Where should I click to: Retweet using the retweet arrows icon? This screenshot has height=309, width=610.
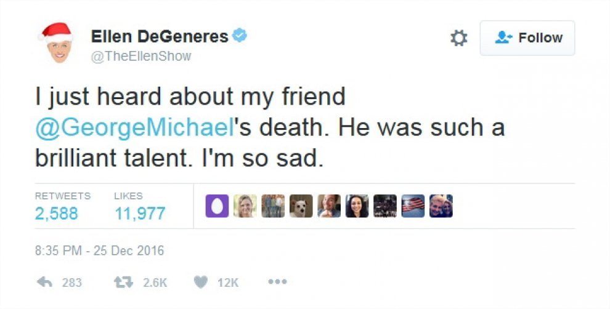coord(123,283)
